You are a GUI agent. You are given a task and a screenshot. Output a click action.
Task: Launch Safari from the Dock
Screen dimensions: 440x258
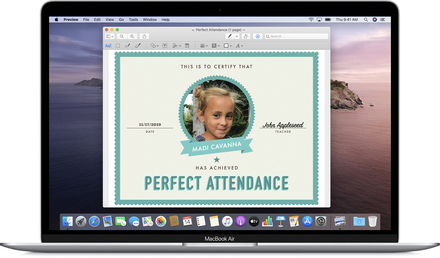pos(94,221)
